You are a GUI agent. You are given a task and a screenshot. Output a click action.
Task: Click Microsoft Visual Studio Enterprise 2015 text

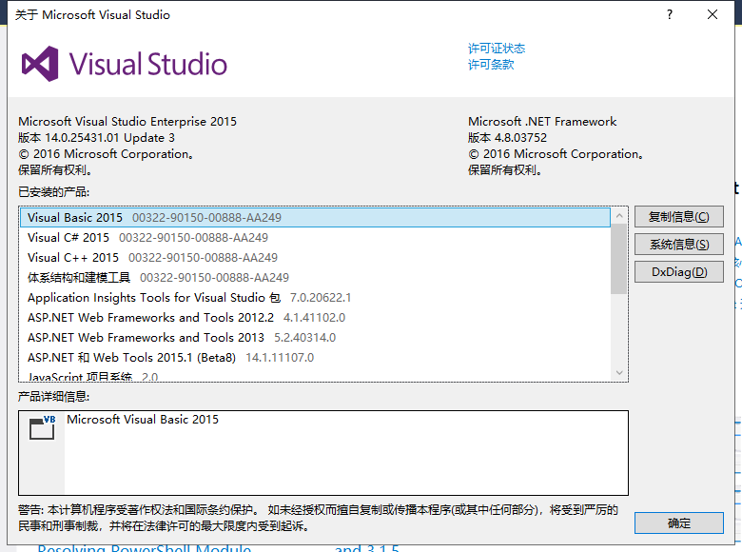click(127, 122)
